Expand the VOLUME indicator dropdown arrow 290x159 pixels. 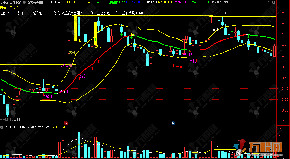tap(2, 127)
